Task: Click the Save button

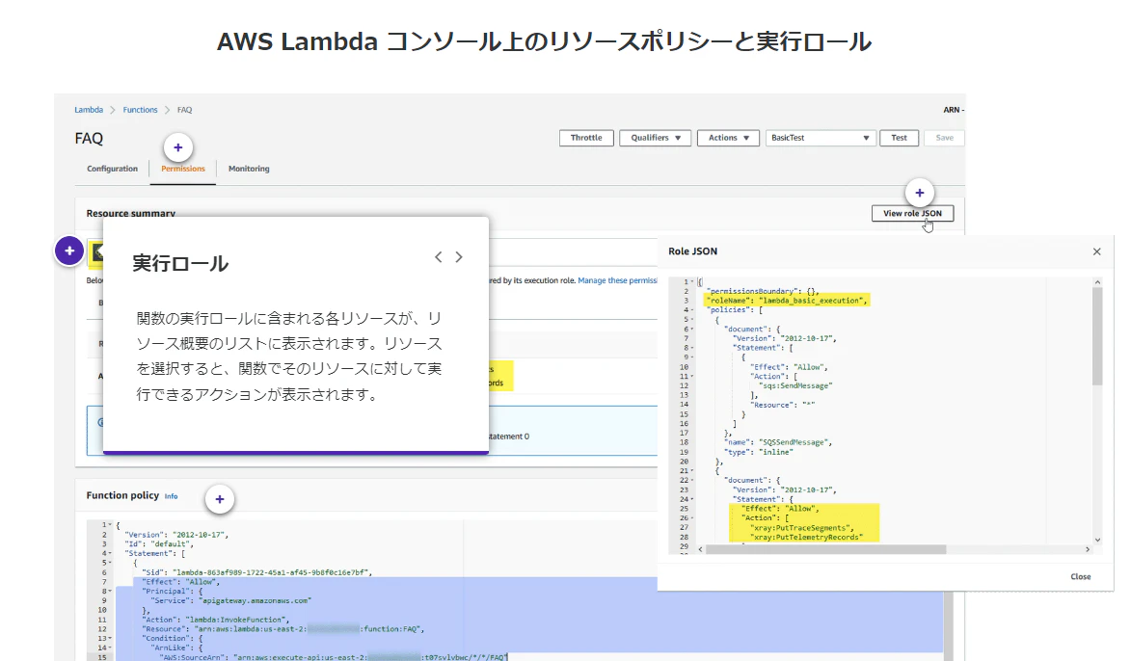Action: pos(944,138)
